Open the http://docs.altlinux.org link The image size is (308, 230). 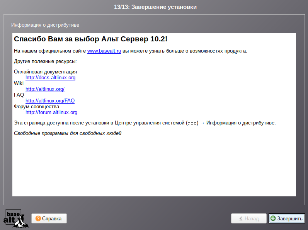(x=51, y=78)
